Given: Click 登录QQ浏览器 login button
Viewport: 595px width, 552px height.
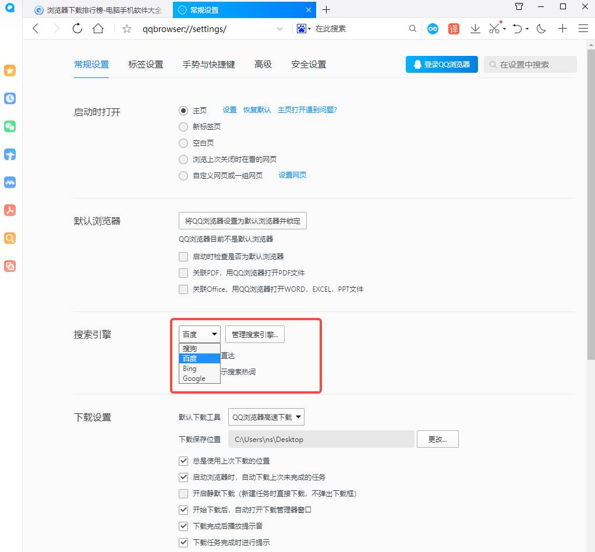Looking at the screenshot, I should (442, 64).
